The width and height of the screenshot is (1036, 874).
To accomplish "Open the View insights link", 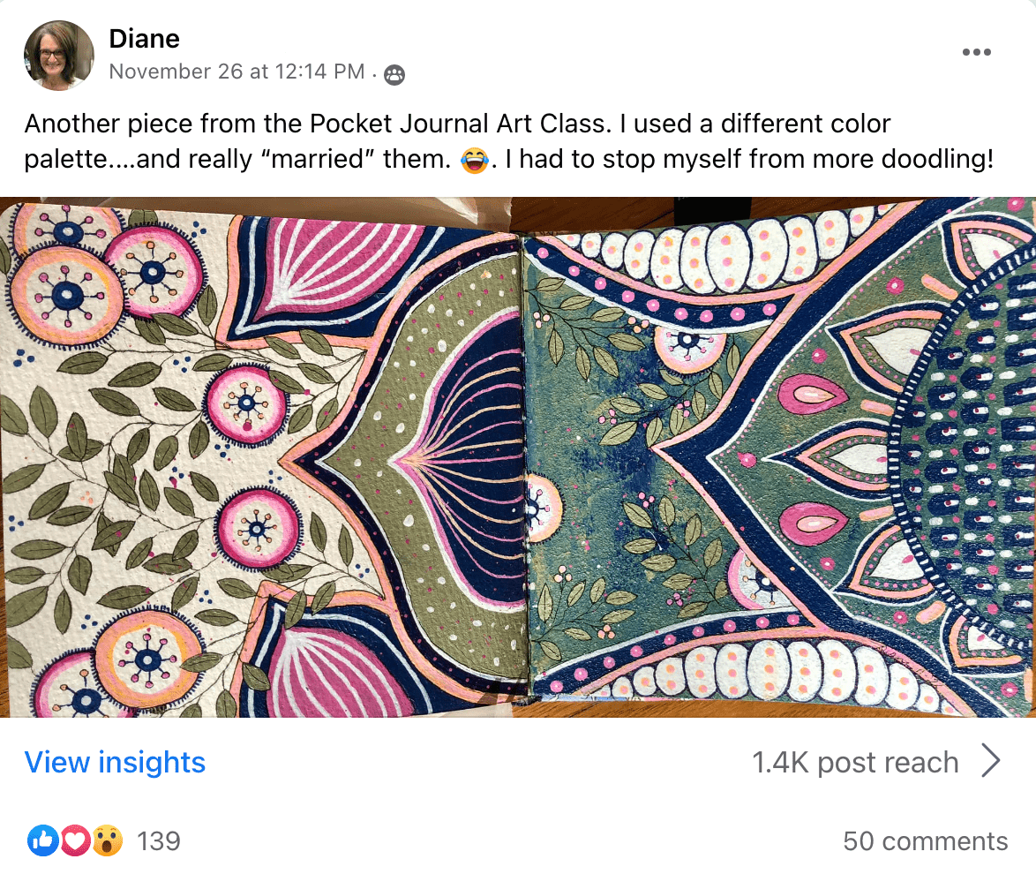I will (x=115, y=762).
